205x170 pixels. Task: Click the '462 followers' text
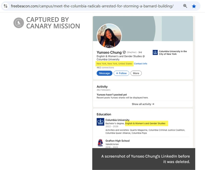(104, 90)
